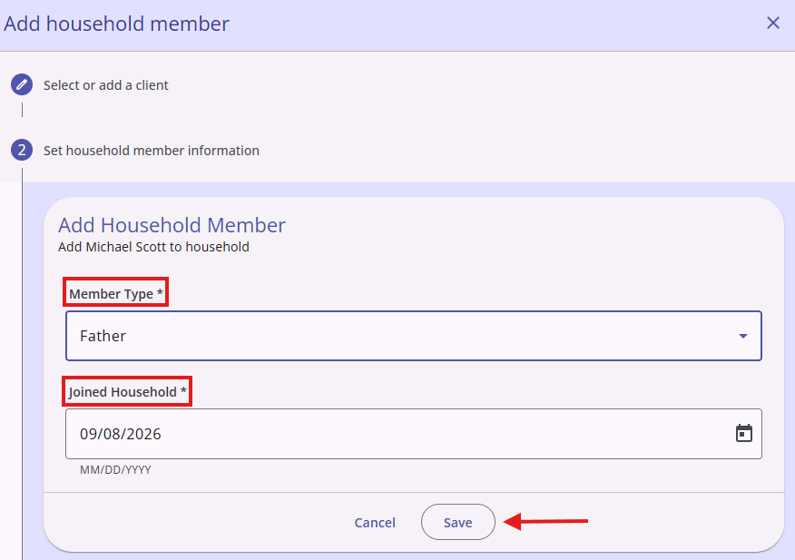Image resolution: width=795 pixels, height=560 pixels.
Task: Go back to Select or add a client step
Action: tap(105, 85)
